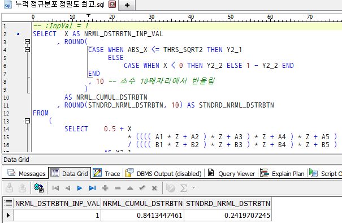Screen dimensions: 342x223
Task: Select the Data Grid tab
Action: (x=70, y=173)
